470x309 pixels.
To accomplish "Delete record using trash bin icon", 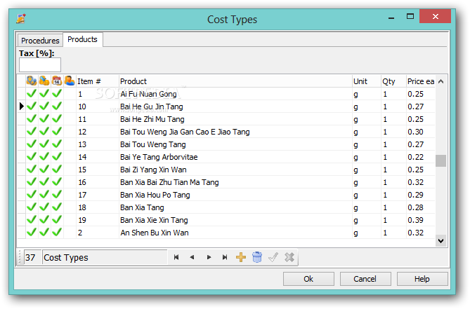I will tap(257, 257).
